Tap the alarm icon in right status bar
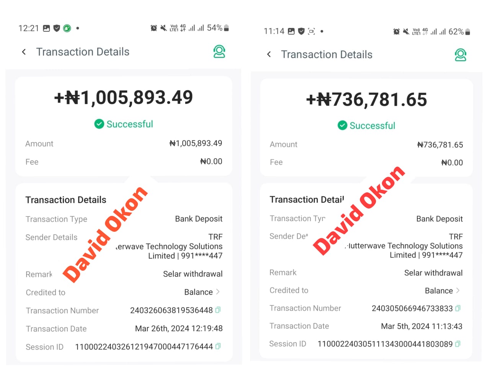 point(397,32)
